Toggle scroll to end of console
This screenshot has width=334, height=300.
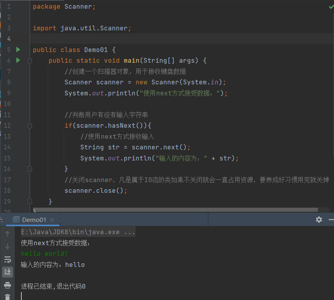tap(8, 272)
